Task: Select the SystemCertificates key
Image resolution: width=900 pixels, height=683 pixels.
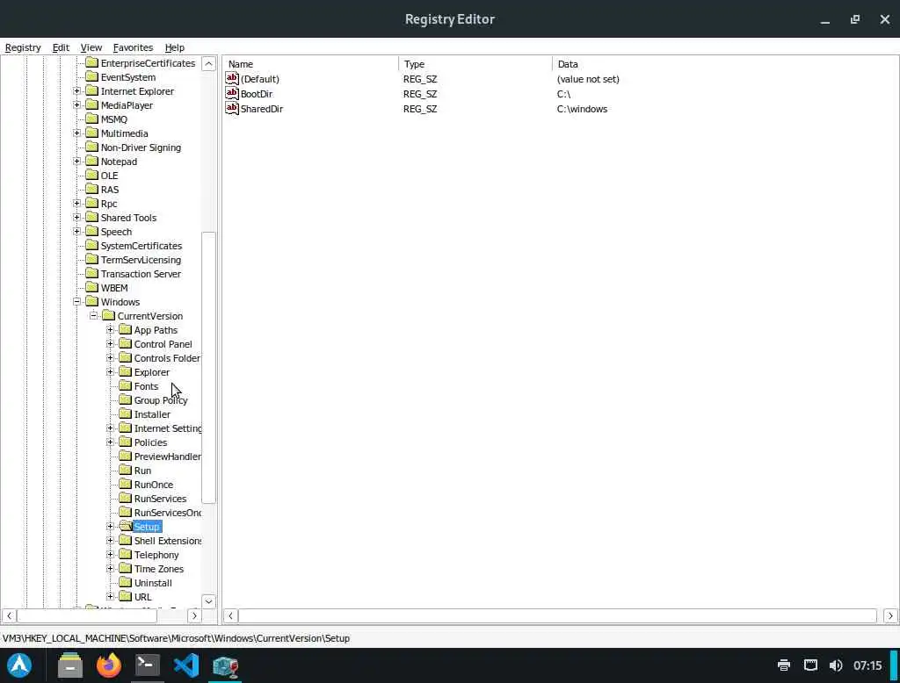Action: click(142, 246)
